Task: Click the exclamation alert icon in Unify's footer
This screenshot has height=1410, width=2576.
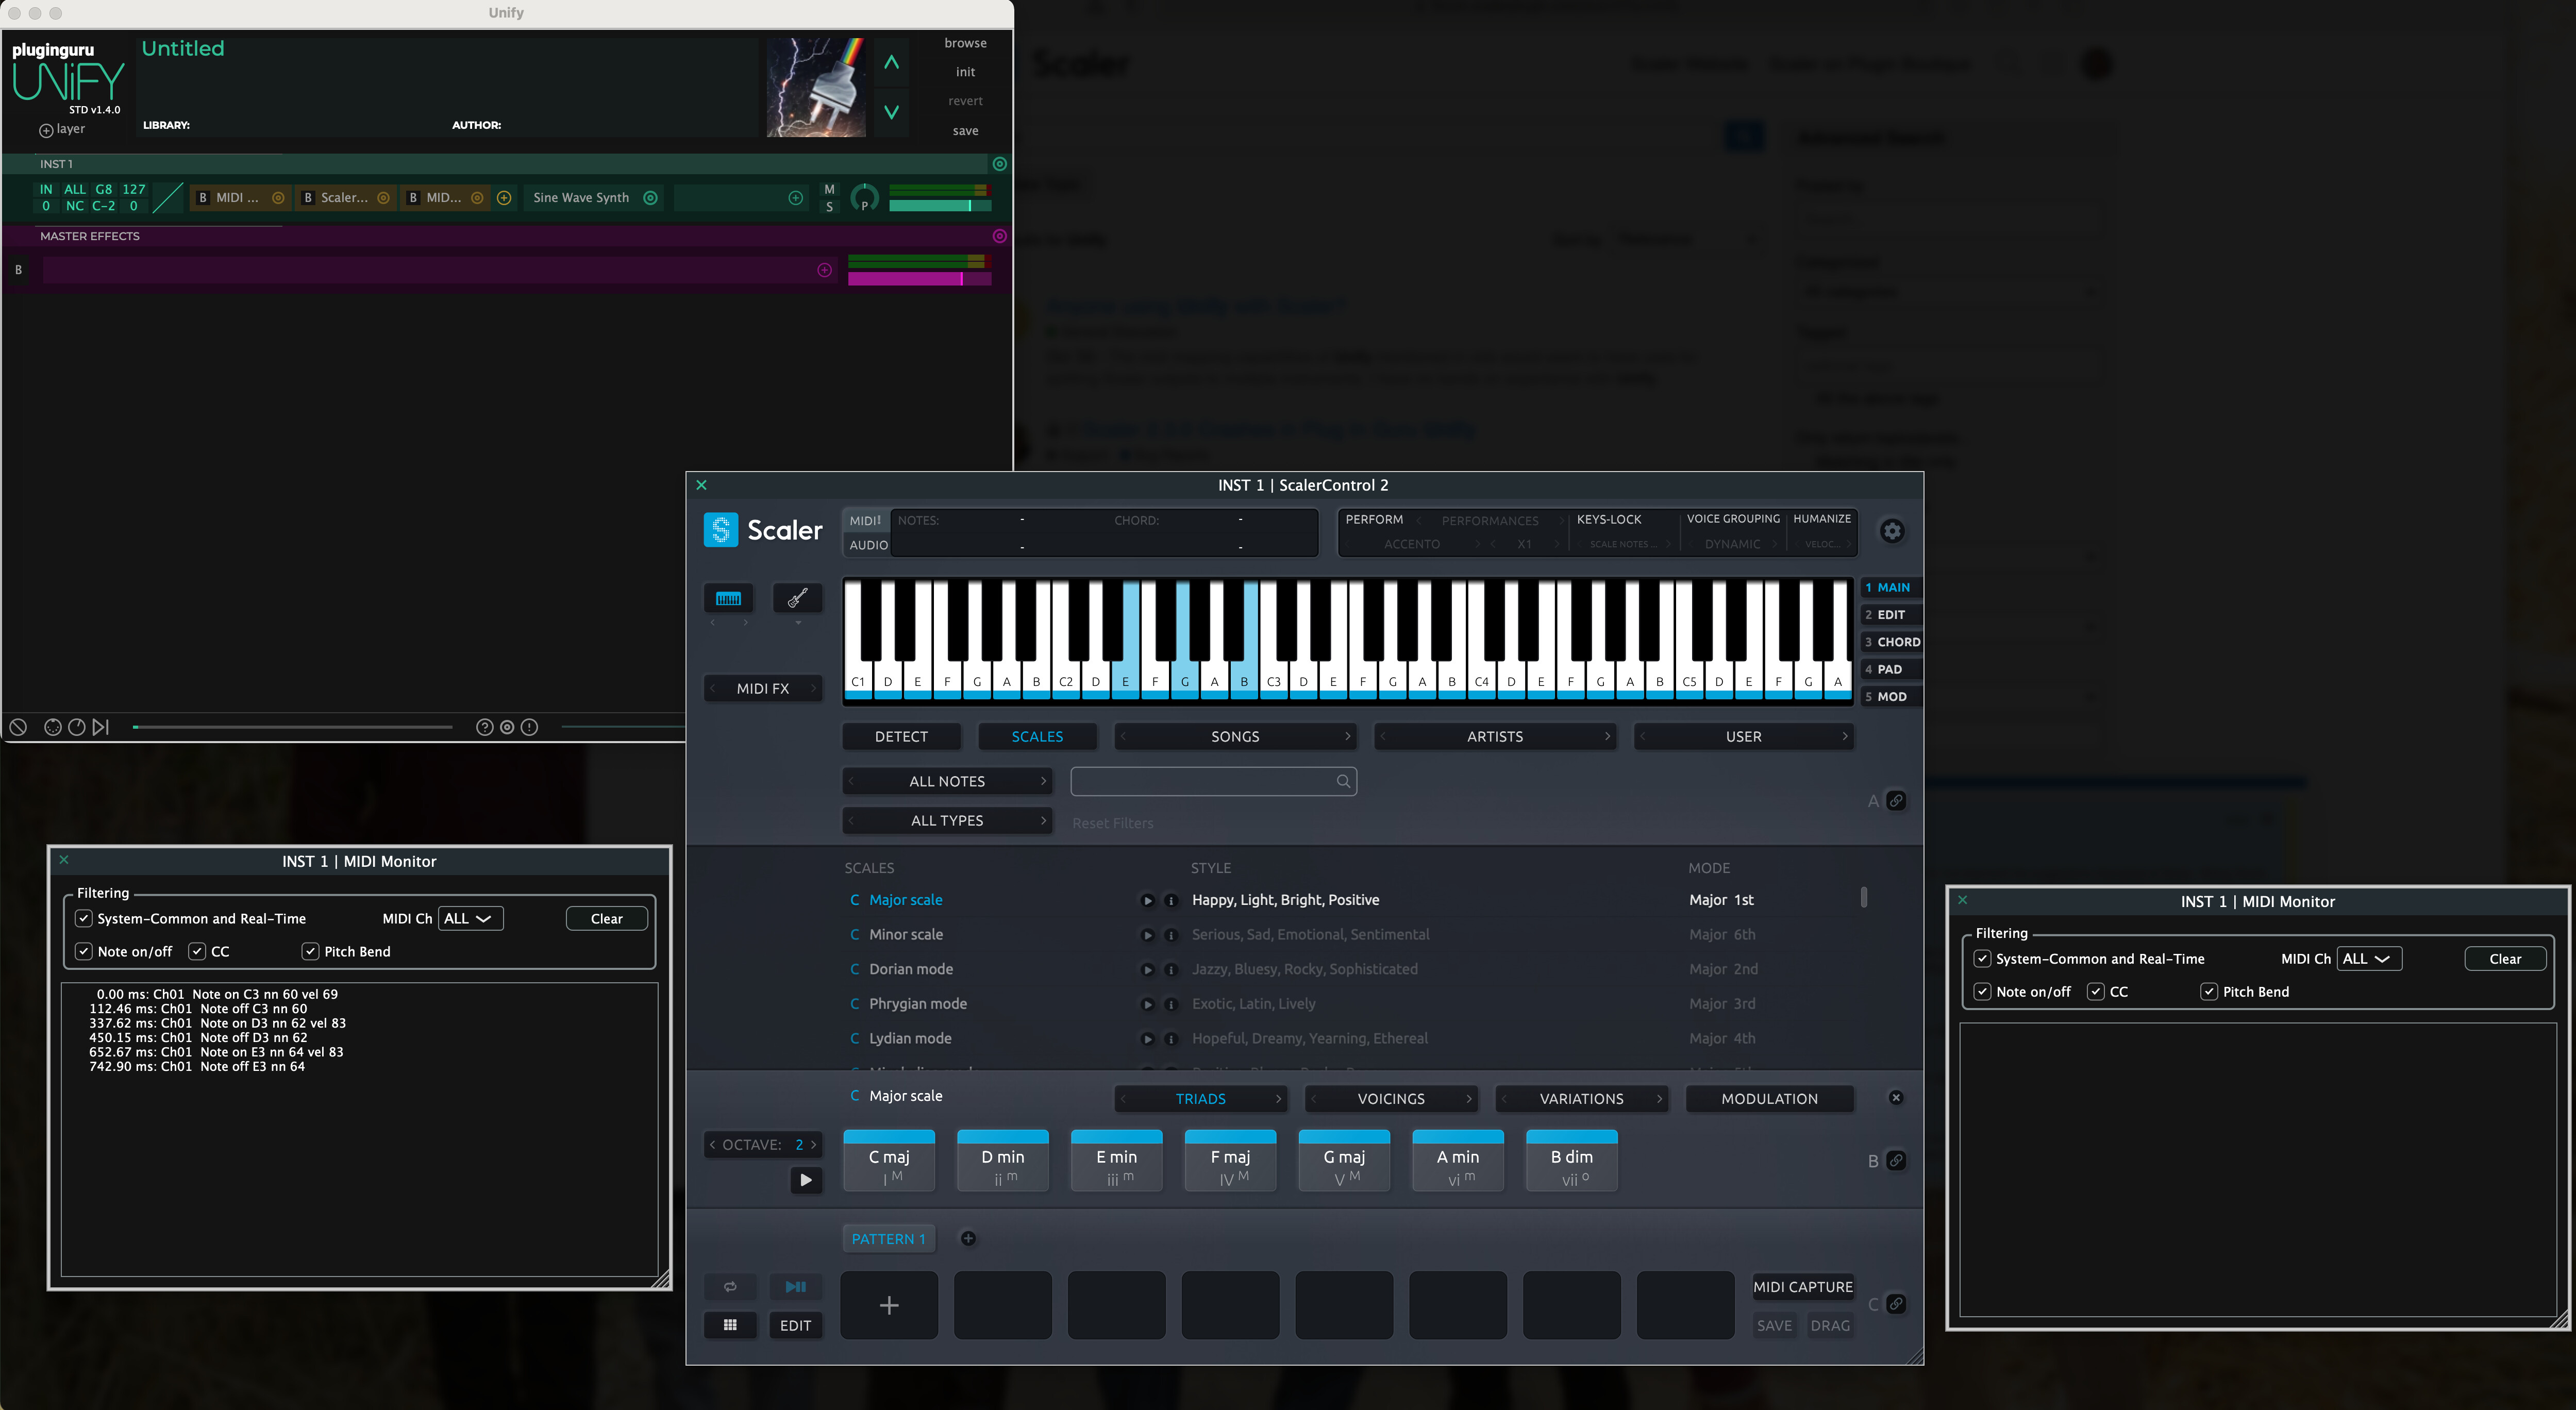Action: [x=530, y=727]
